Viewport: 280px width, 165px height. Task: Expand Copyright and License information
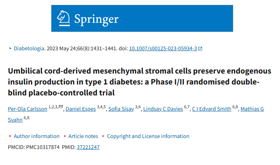tap(148, 136)
